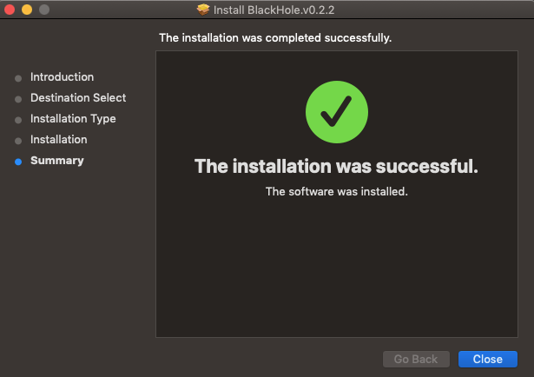The image size is (534, 377).
Task: Click "The software was installed." text
Action: (337, 191)
